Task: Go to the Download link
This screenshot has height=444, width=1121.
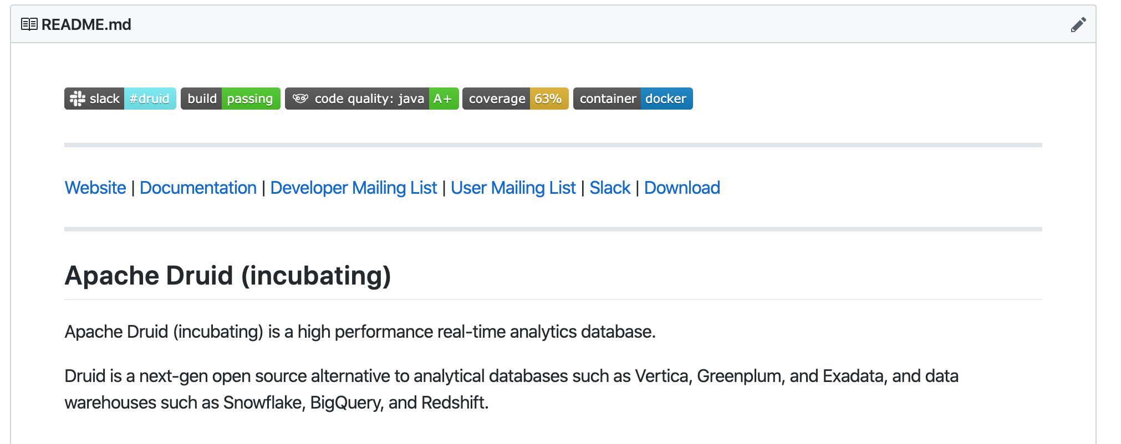Action: click(682, 188)
